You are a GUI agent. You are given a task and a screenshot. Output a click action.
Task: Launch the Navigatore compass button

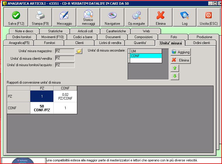pos(112,17)
